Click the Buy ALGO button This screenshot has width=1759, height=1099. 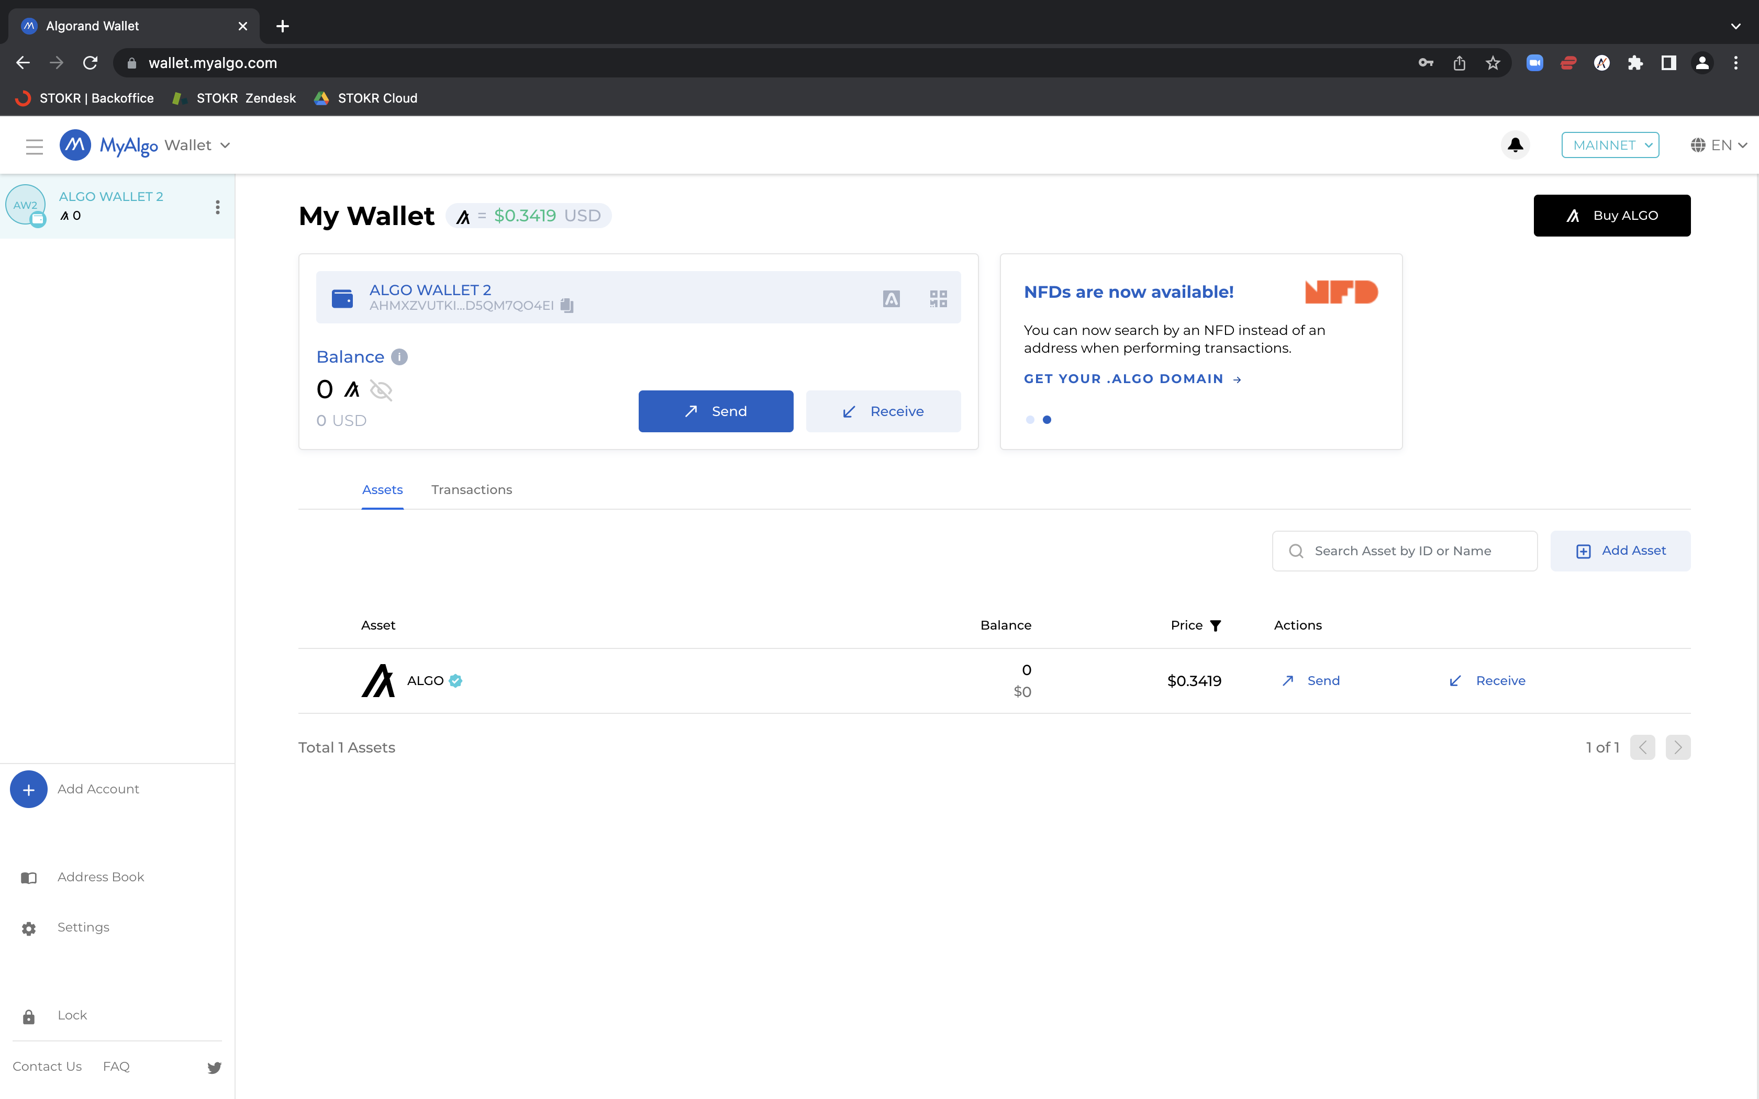(1611, 216)
